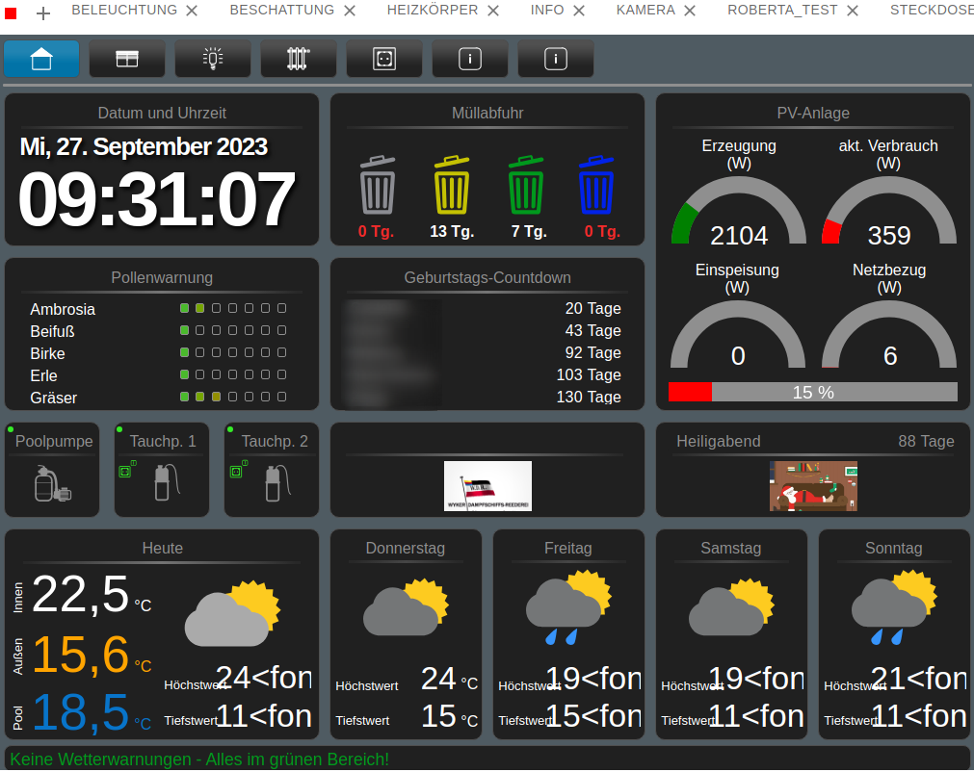This screenshot has width=974, height=772.
Task: Click the indoor temperature 22,5 °C
Action: [x=92, y=595]
